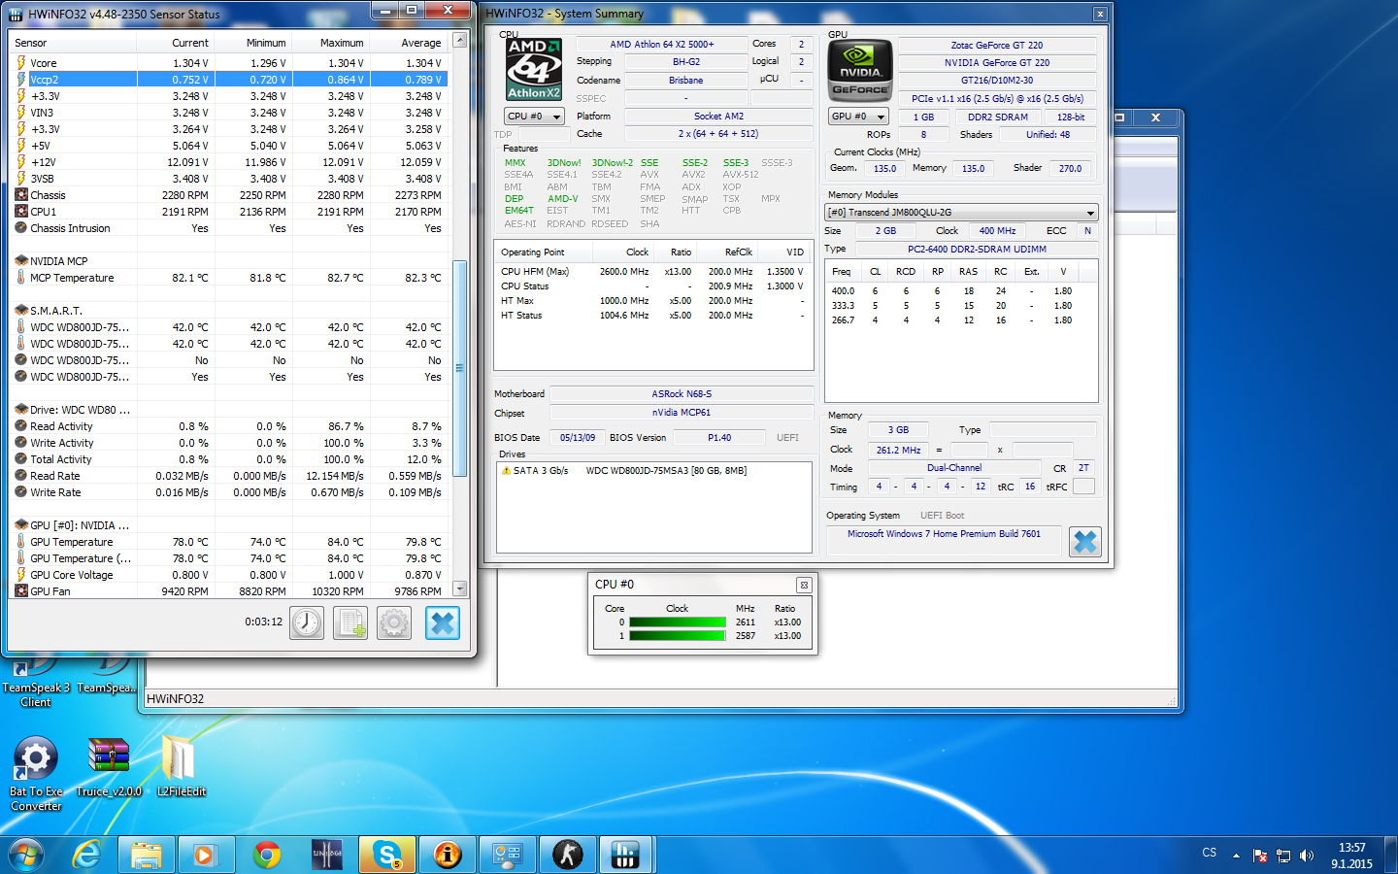The width and height of the screenshot is (1398, 874).
Task: Close the small CPU #0 clock window
Action: point(804,585)
